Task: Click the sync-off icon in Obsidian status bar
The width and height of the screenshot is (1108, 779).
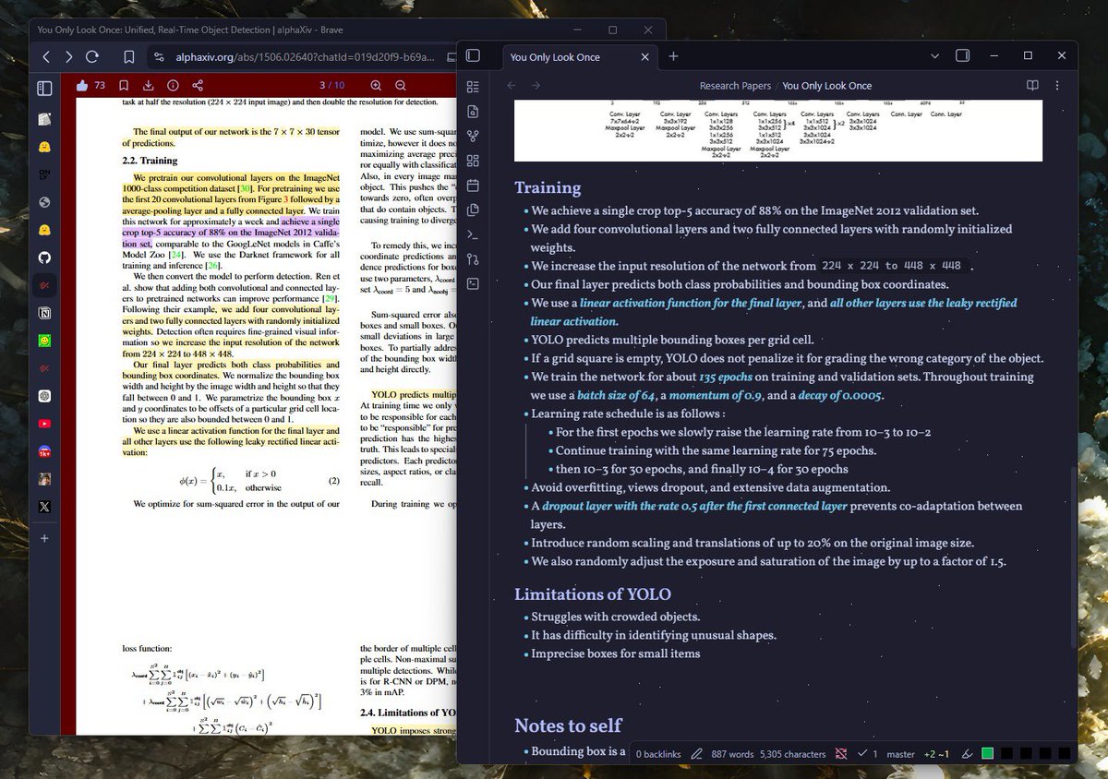Action: (841, 754)
